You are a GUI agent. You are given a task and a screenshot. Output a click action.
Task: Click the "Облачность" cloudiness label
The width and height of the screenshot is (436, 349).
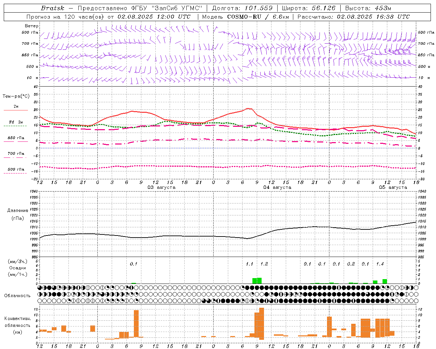(17, 295)
